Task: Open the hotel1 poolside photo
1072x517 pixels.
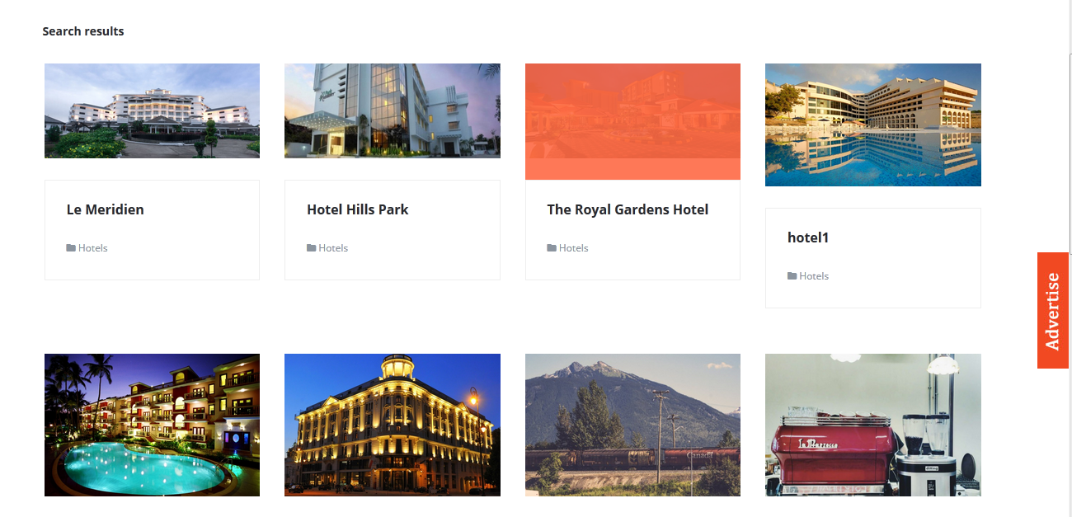Action: click(x=873, y=125)
